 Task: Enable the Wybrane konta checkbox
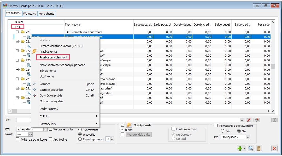click(51, 129)
